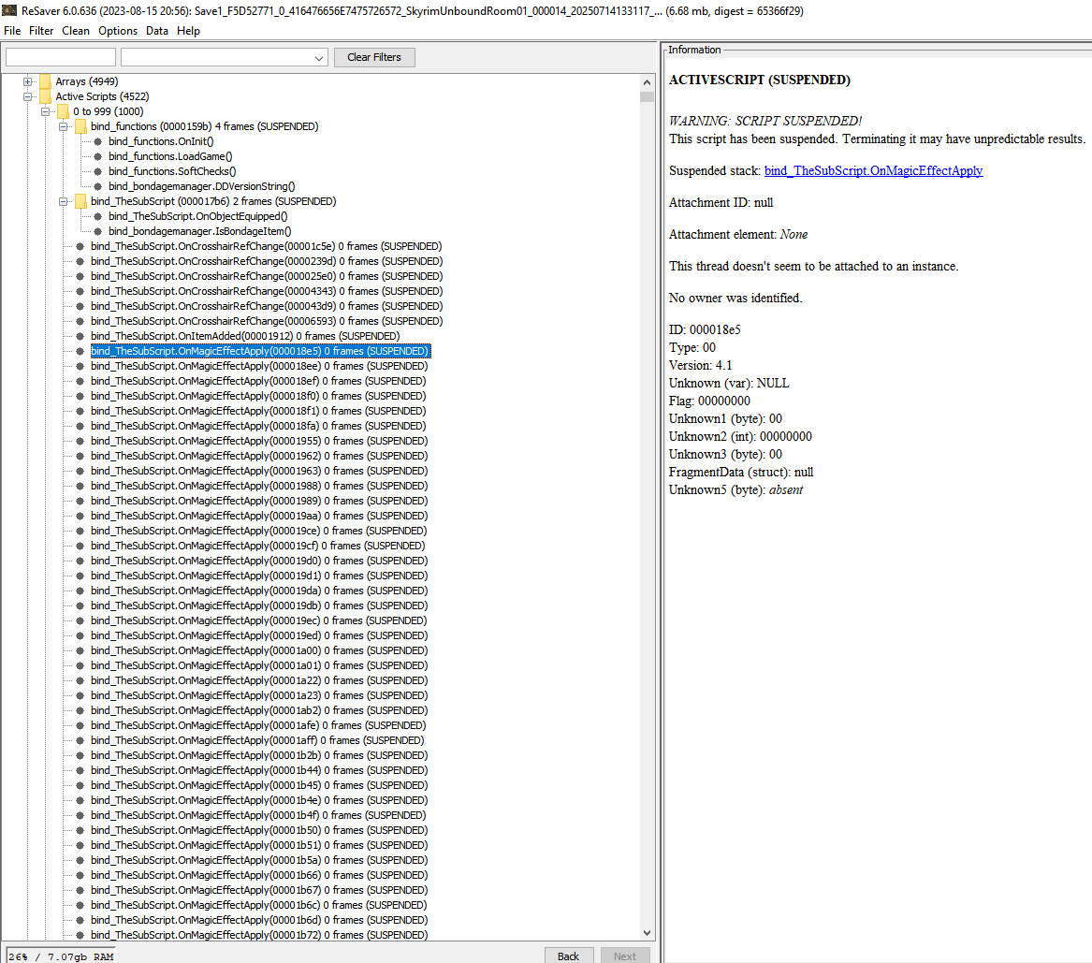This screenshot has width=1092, height=963.
Task: Click the bullet icon of OnObjectEquipped()
Action: click(97, 216)
